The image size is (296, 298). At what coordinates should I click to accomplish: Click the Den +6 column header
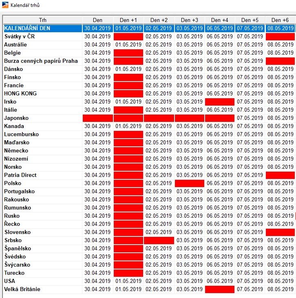pyautogui.click(x=280, y=20)
